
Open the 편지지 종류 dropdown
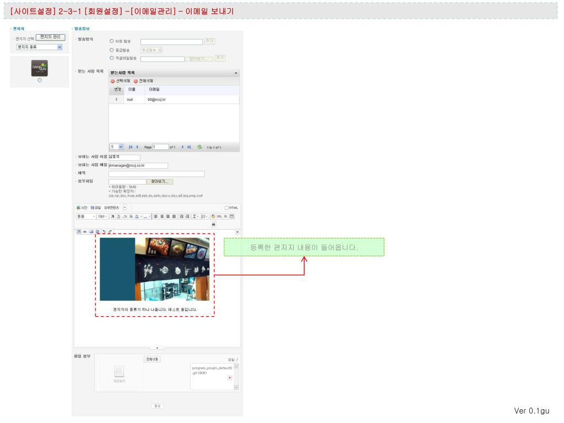[x=39, y=47]
